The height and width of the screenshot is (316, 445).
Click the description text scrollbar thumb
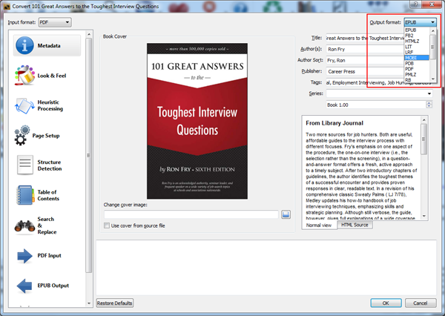[x=424, y=139]
